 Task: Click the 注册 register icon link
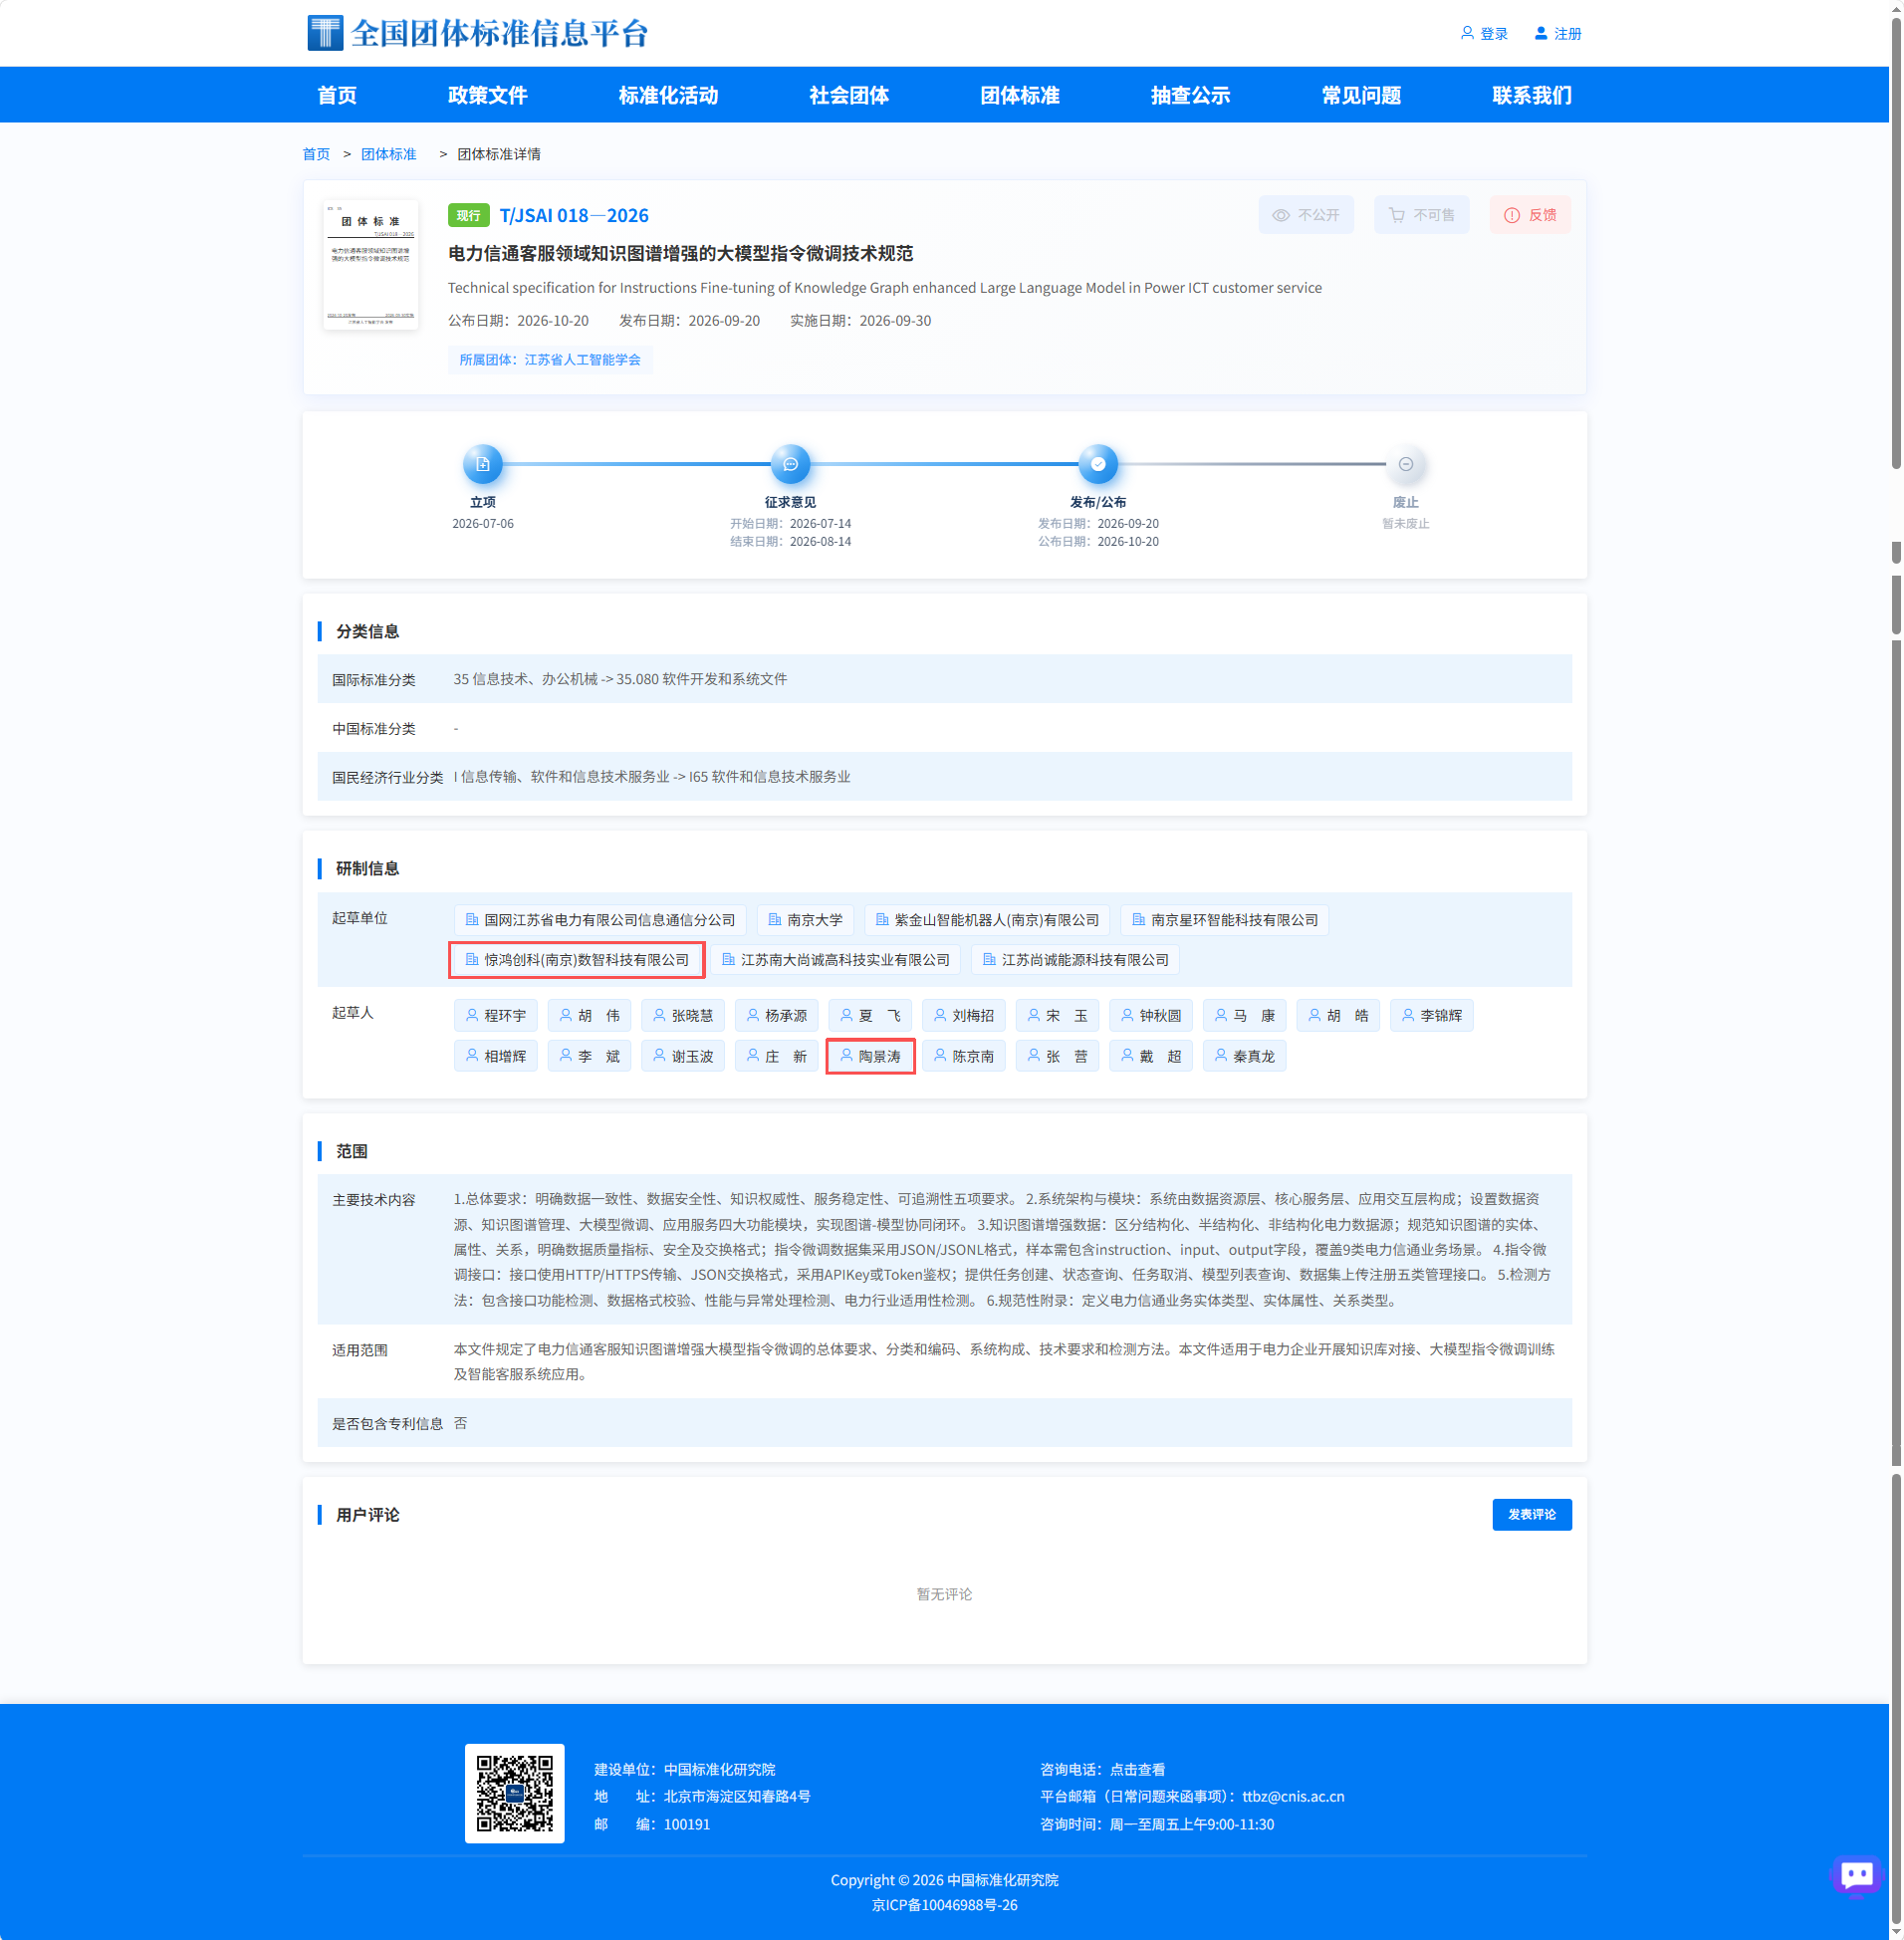coord(1558,34)
